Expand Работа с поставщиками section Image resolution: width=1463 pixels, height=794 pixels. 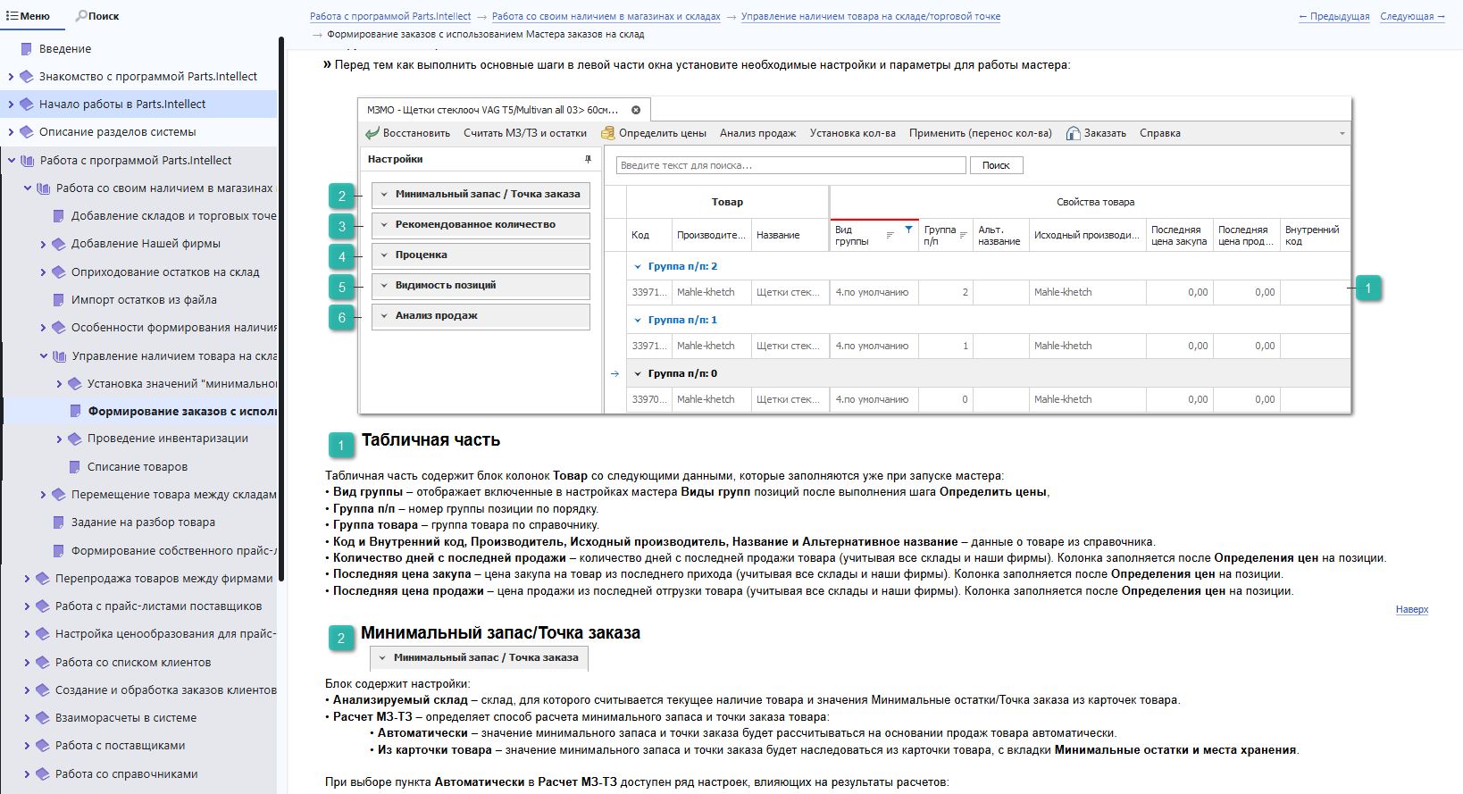(x=27, y=746)
